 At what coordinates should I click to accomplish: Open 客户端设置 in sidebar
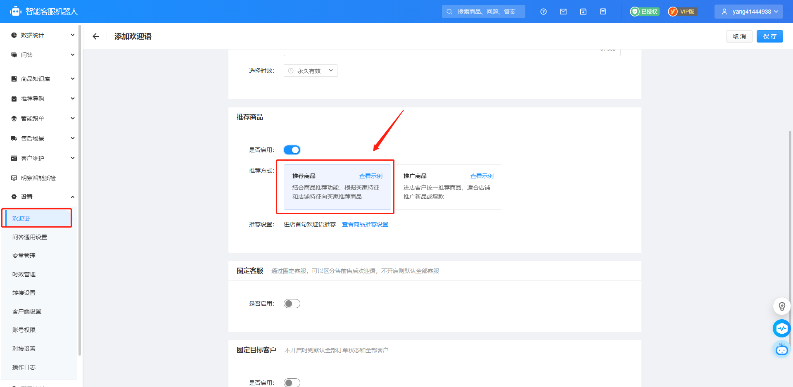click(x=27, y=311)
